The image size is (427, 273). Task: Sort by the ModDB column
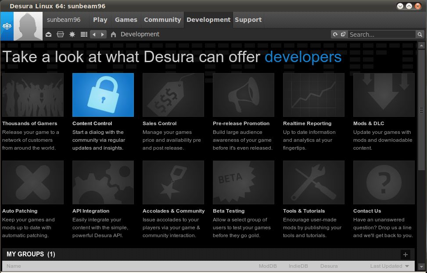pyautogui.click(x=268, y=266)
